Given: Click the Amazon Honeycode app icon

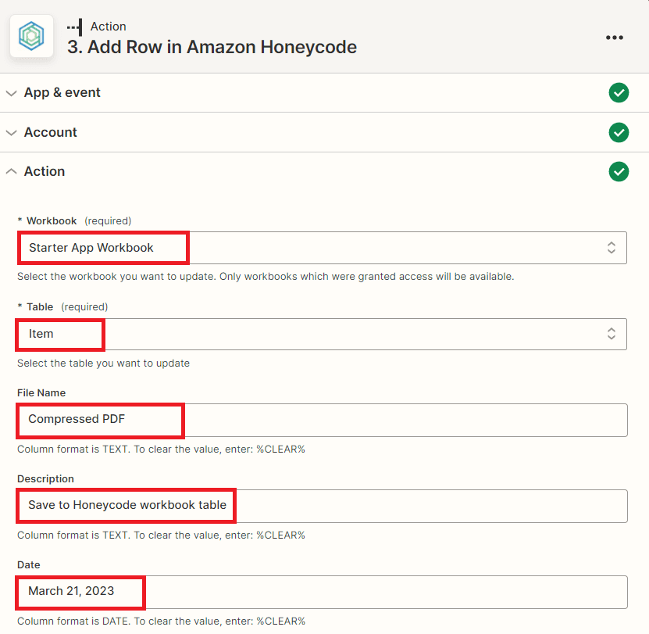Looking at the screenshot, I should click(31, 36).
